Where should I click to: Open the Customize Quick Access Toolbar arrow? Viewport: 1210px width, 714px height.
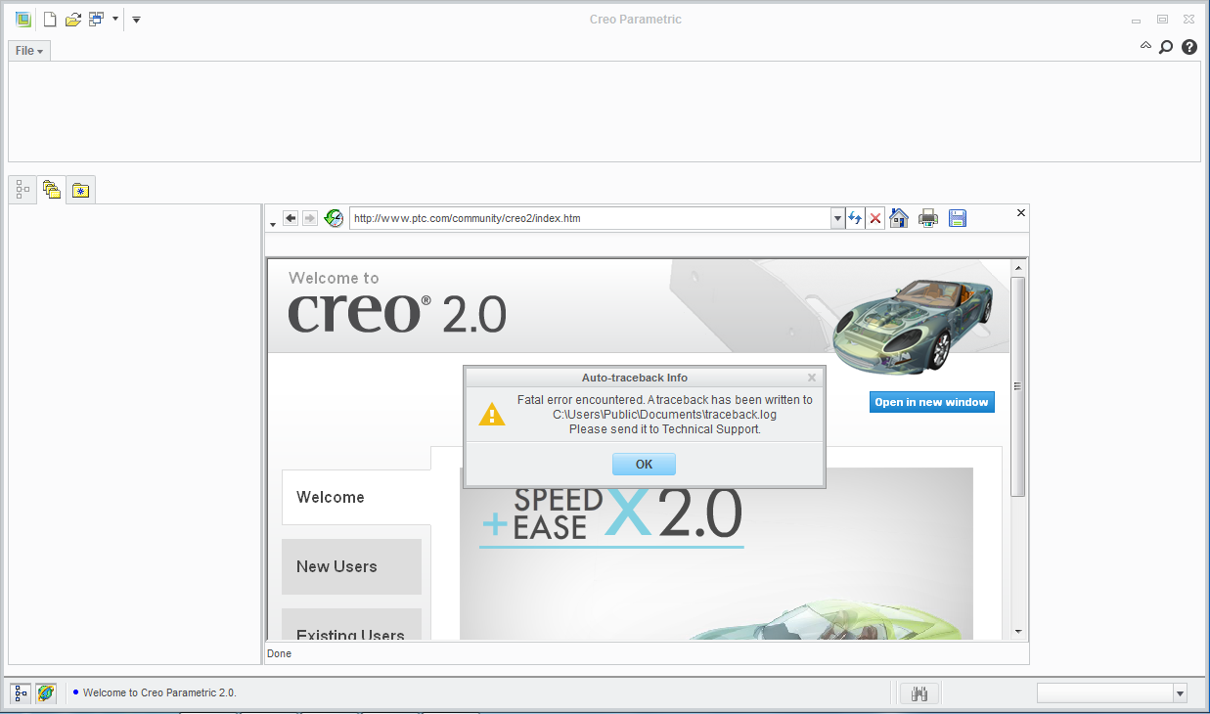tap(136, 20)
